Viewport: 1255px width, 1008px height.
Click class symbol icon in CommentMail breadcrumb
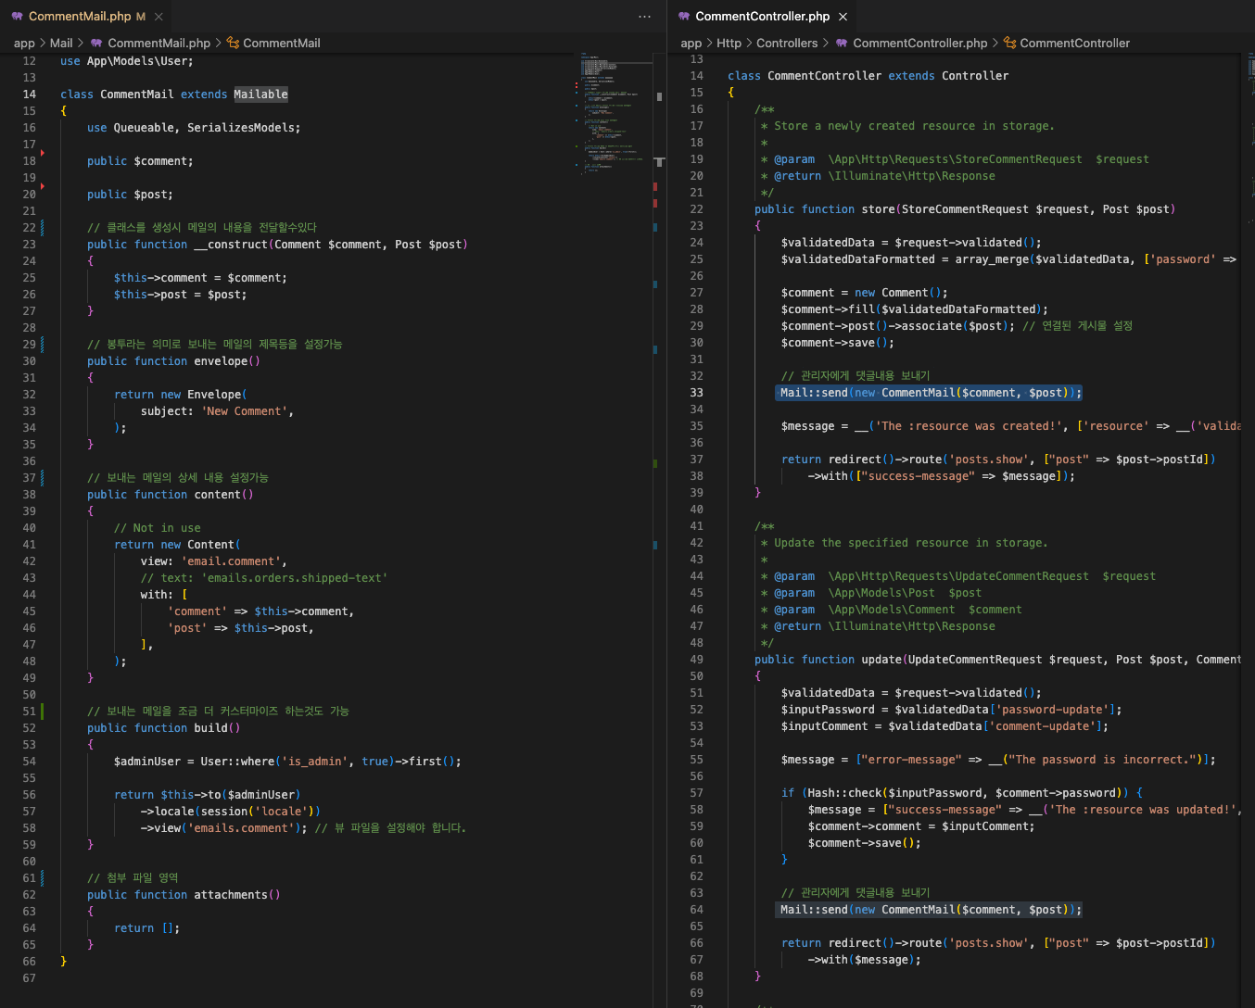tap(233, 43)
